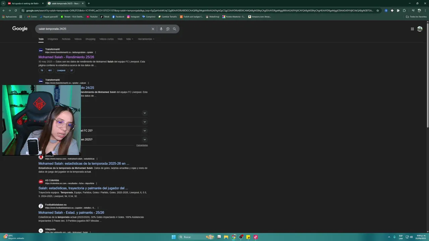Screen dimensions: 429x241
Task: Expand the Herramientas dropdown
Action: click(146, 39)
